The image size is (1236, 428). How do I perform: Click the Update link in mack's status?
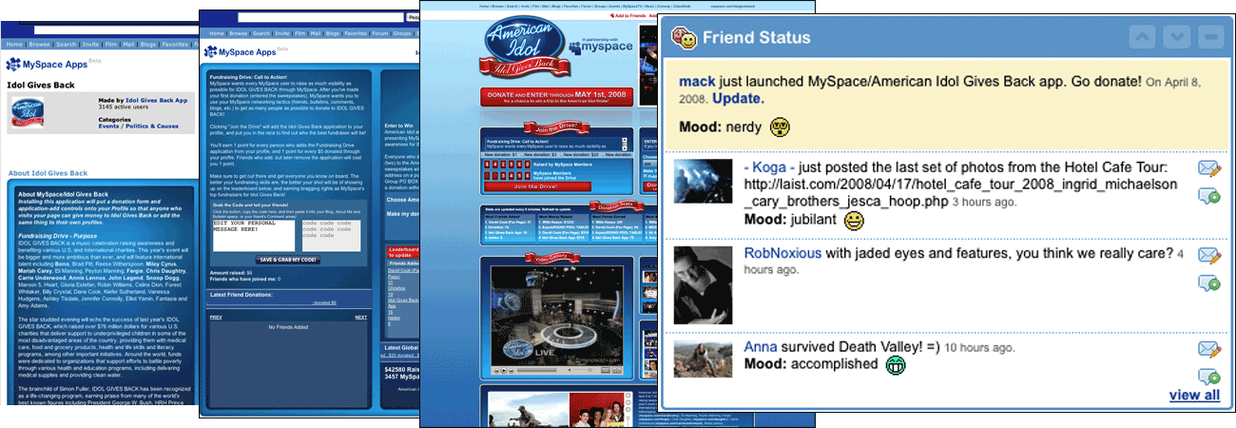pyautogui.click(x=737, y=99)
